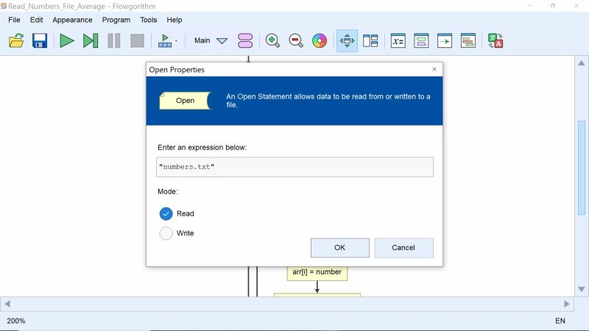
Task: Open the source code viewer icon
Action: tap(468, 40)
